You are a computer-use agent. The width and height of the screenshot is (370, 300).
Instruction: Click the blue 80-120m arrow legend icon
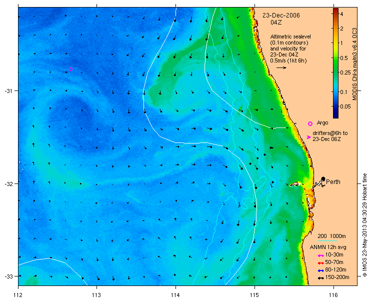point(320,270)
